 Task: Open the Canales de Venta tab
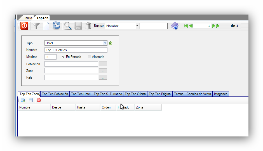coord(199,94)
